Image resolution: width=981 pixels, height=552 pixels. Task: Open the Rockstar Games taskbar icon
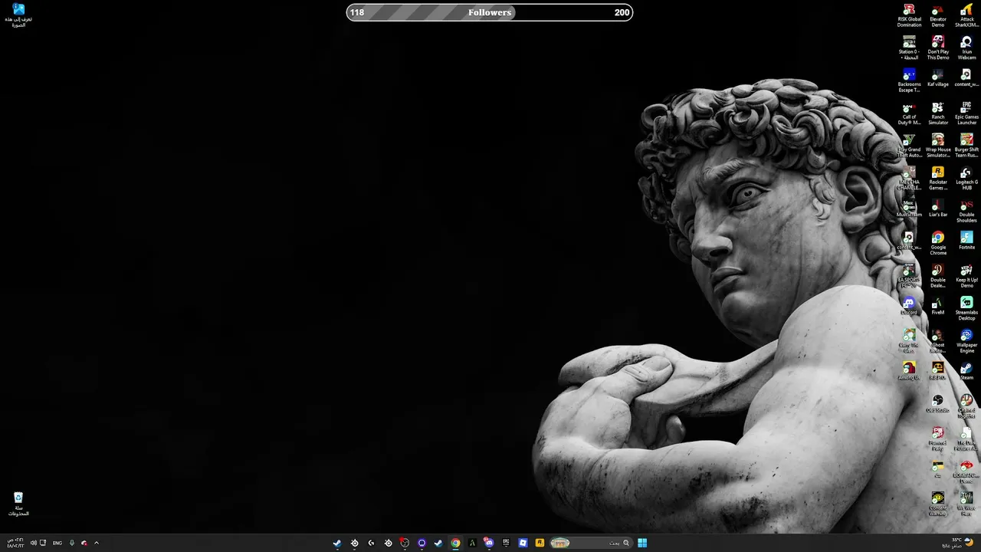540,543
